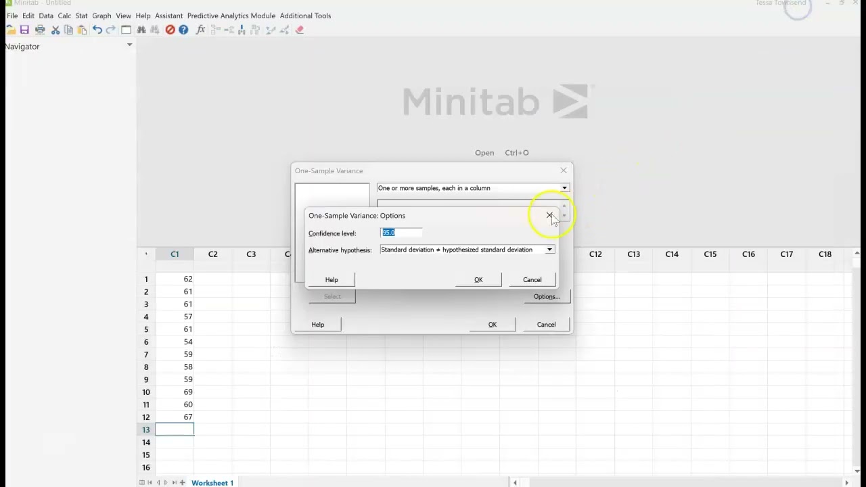Close the One-Sample Variance: Options dialog
The width and height of the screenshot is (866, 487).
coord(549,215)
